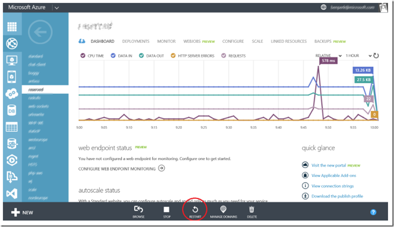The image size is (394, 227).
Task: Open the Relative chart mode dropdown
Action: tap(329, 56)
